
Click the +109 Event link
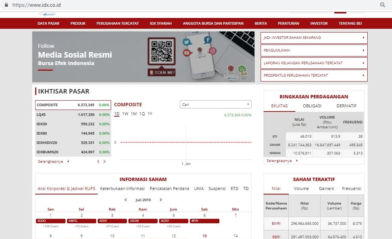(51, 227)
